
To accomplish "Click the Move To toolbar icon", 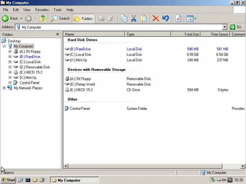I will click(x=102, y=18).
